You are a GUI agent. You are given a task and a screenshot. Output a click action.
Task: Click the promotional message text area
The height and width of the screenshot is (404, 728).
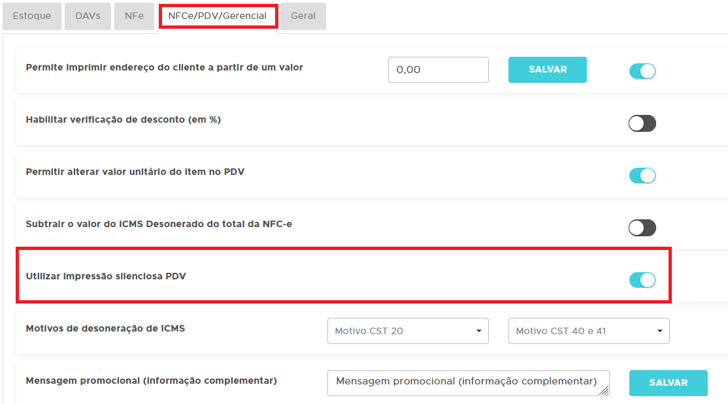click(x=467, y=382)
